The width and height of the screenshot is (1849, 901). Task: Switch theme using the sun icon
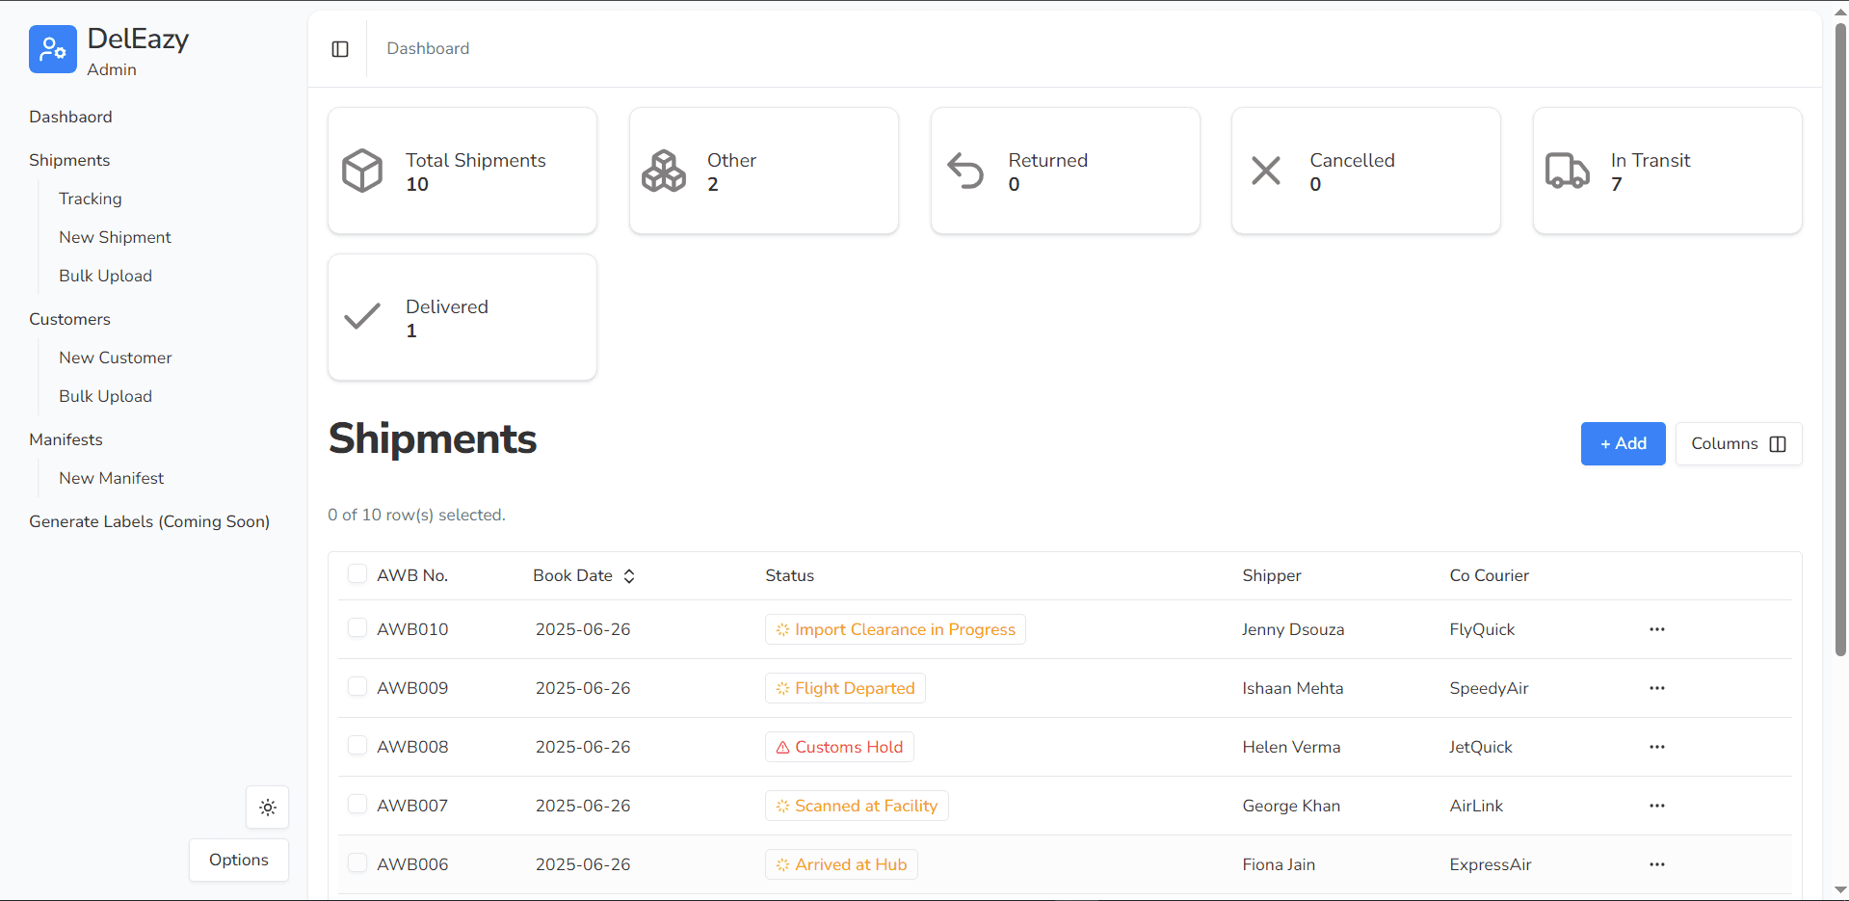(x=268, y=808)
